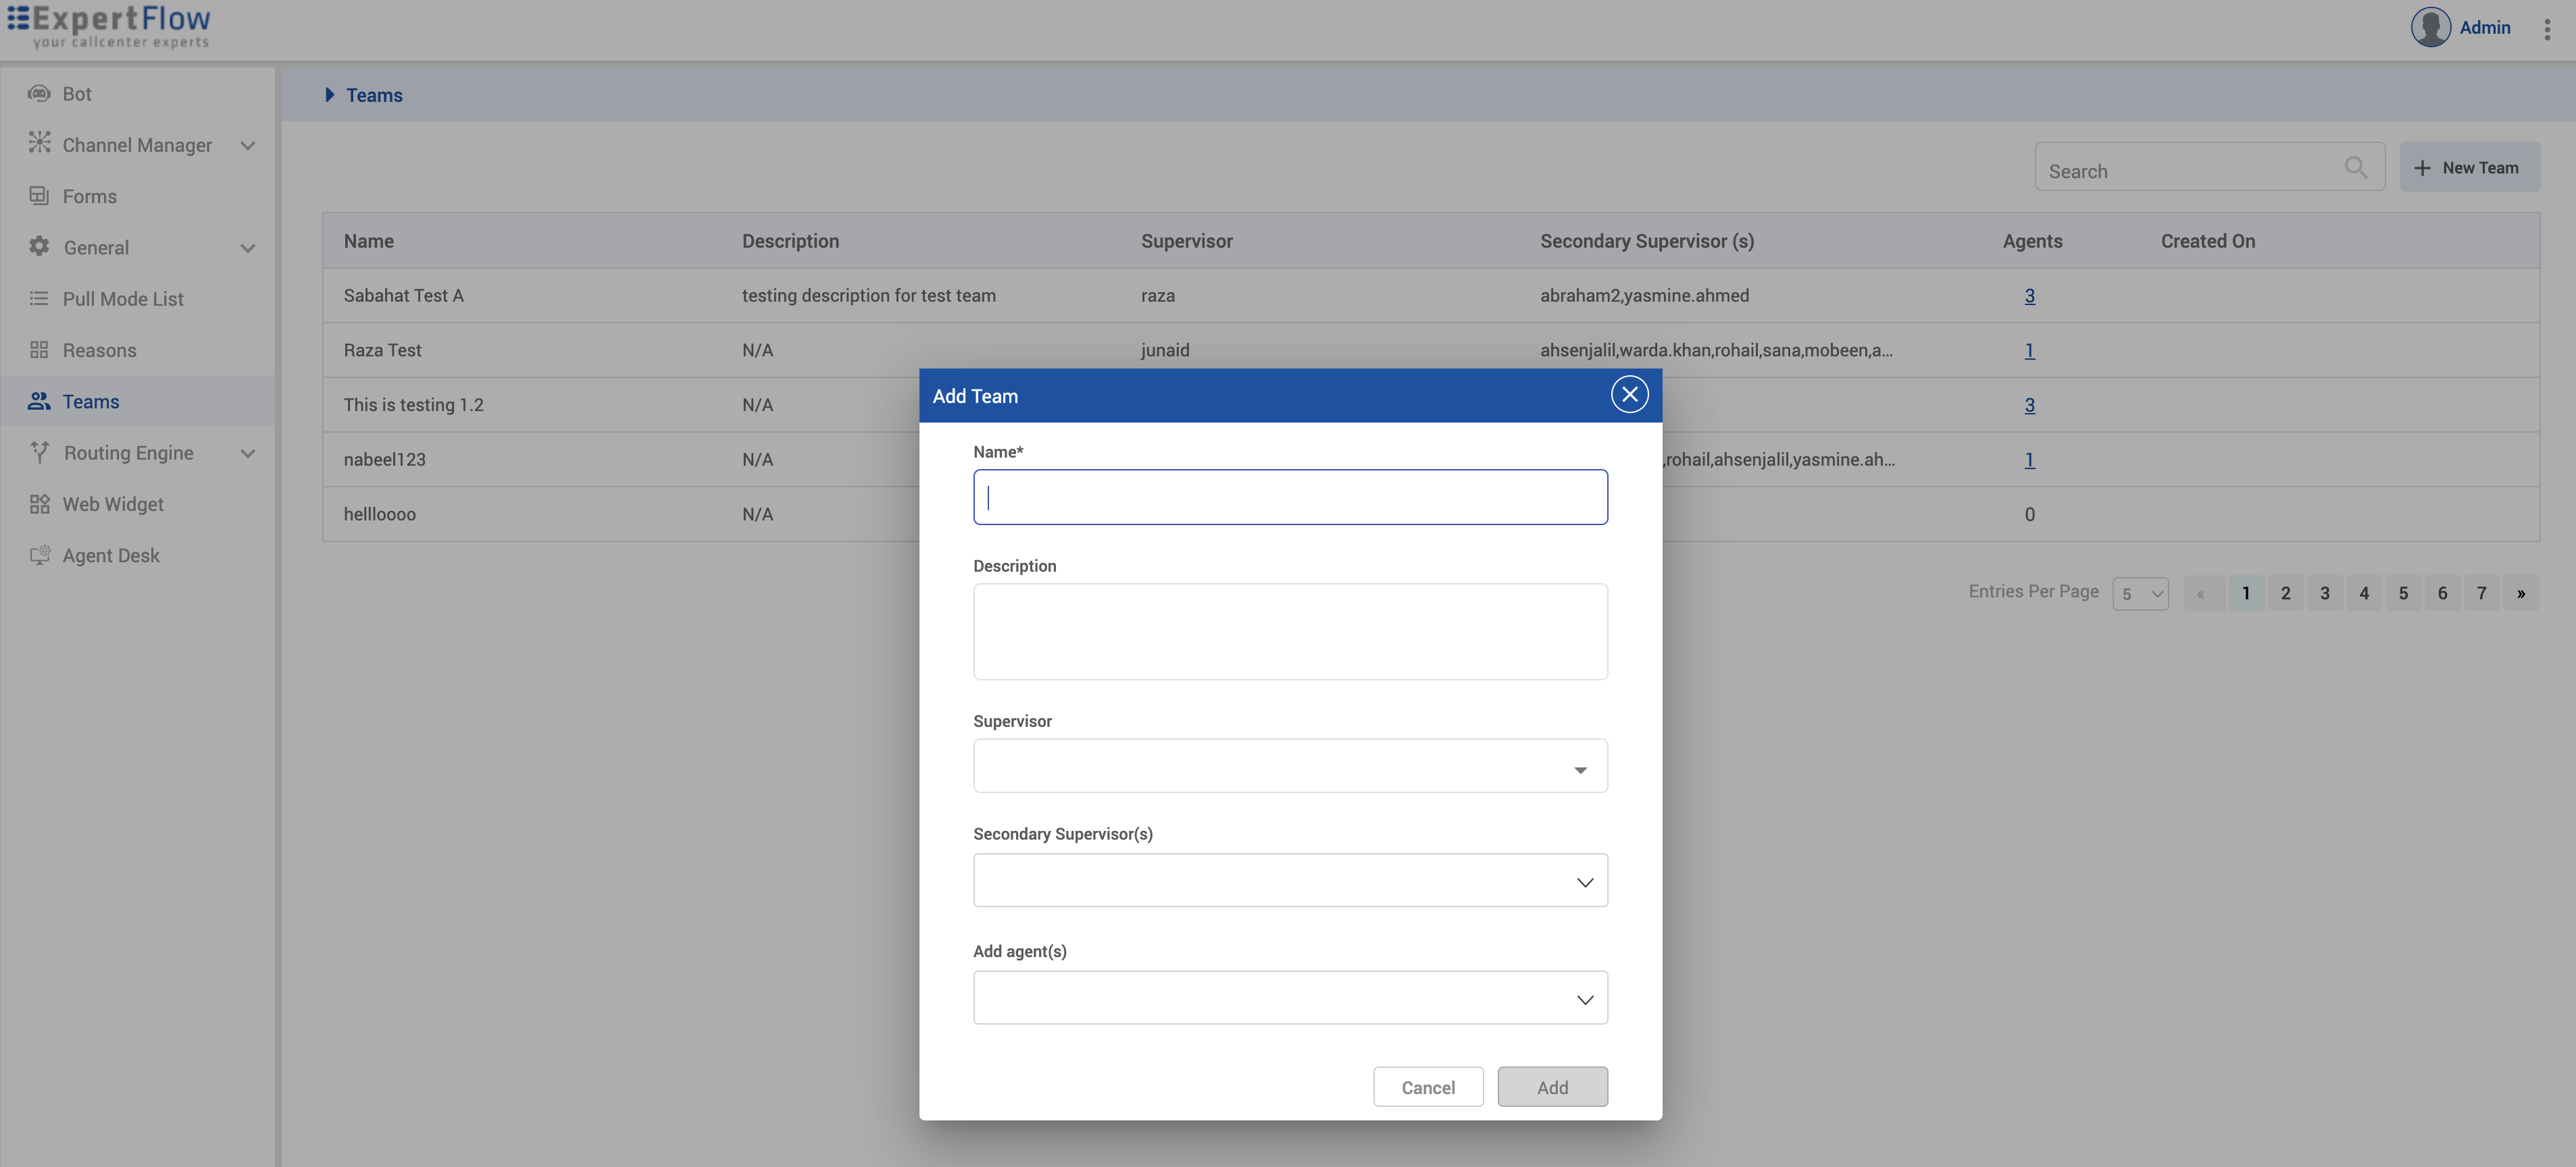Focus the team Name input field
This screenshot has width=2576, height=1167.
coord(1289,497)
